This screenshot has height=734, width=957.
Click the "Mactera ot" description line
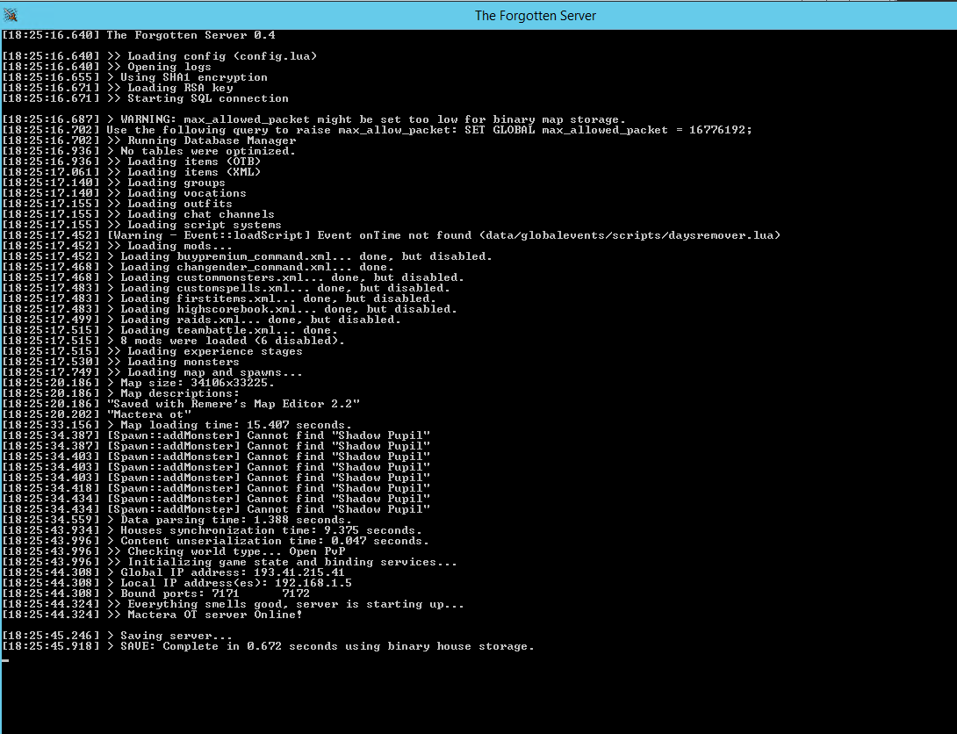tap(97, 414)
